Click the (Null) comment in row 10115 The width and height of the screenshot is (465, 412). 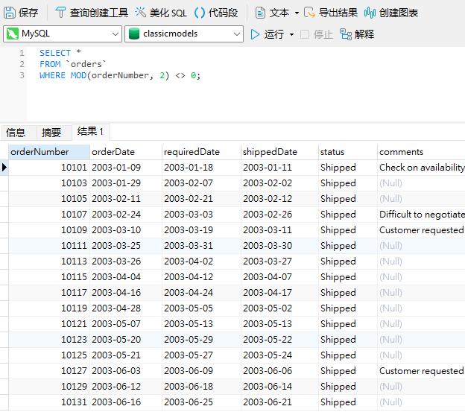click(421, 277)
